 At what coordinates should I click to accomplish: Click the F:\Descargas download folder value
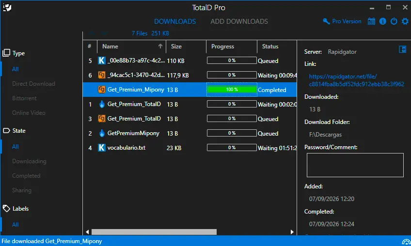click(325, 135)
